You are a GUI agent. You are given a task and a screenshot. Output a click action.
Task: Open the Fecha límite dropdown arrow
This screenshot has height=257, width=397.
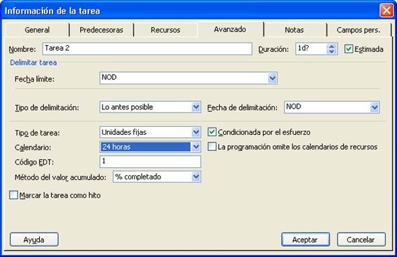pyautogui.click(x=272, y=78)
